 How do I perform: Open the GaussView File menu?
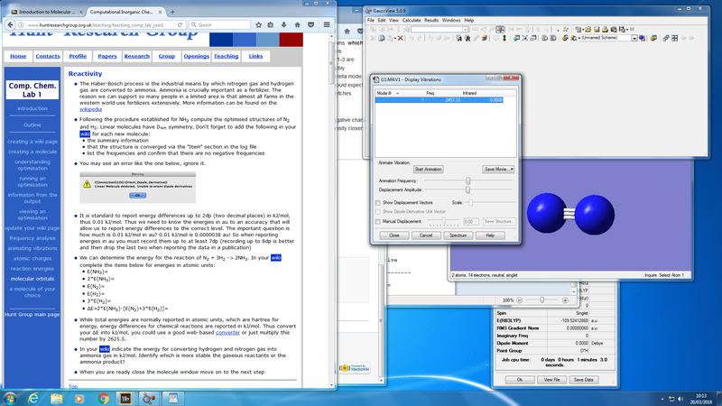tap(371, 20)
